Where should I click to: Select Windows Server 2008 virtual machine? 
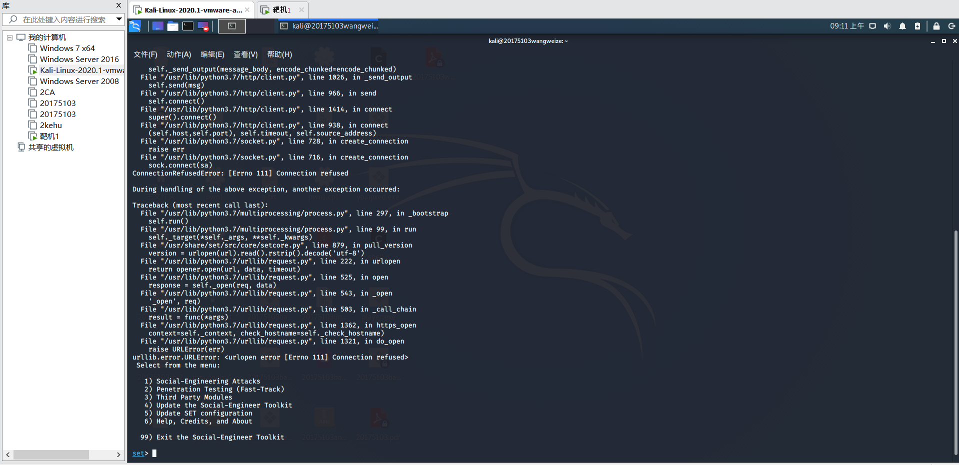[x=79, y=81]
